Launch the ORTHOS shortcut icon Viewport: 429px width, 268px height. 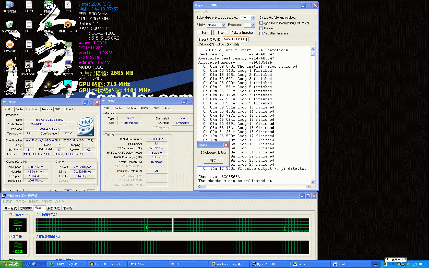(68, 88)
